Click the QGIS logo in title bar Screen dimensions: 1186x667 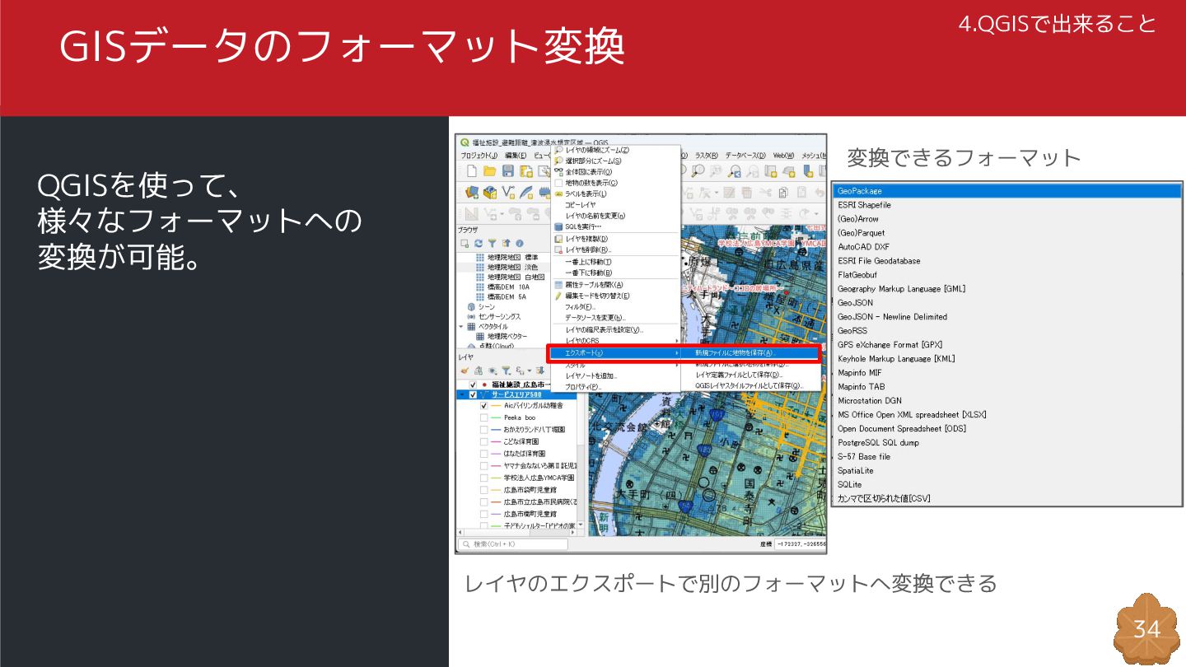click(x=465, y=142)
